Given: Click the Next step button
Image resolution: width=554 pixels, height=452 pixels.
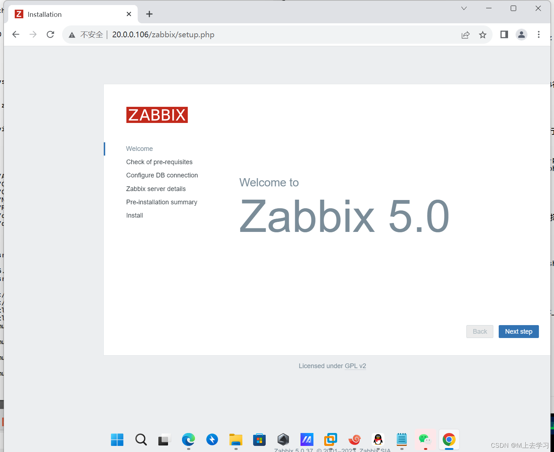Looking at the screenshot, I should tap(518, 332).
